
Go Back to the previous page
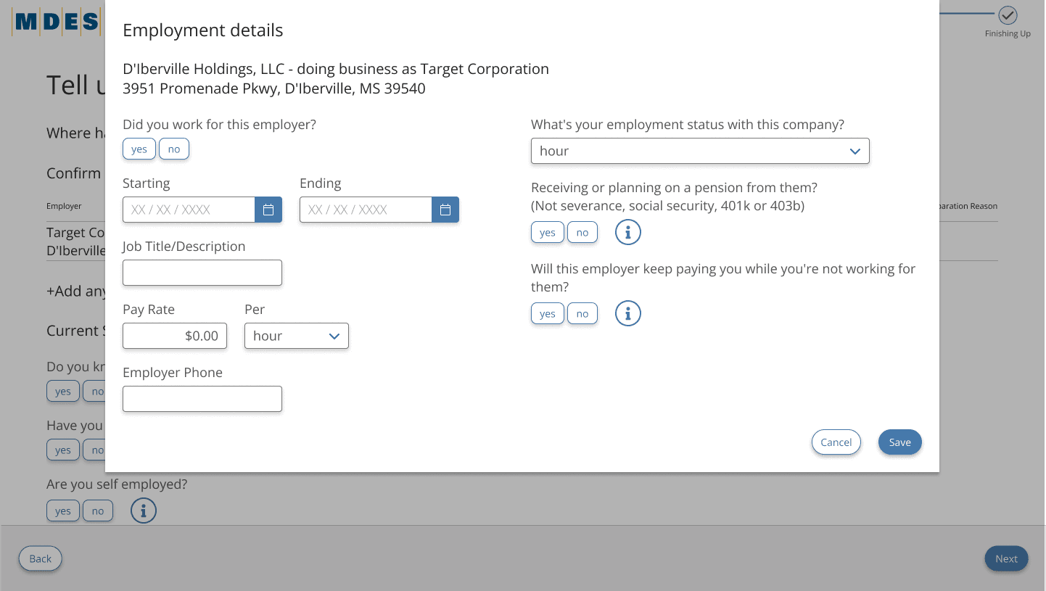(x=41, y=558)
